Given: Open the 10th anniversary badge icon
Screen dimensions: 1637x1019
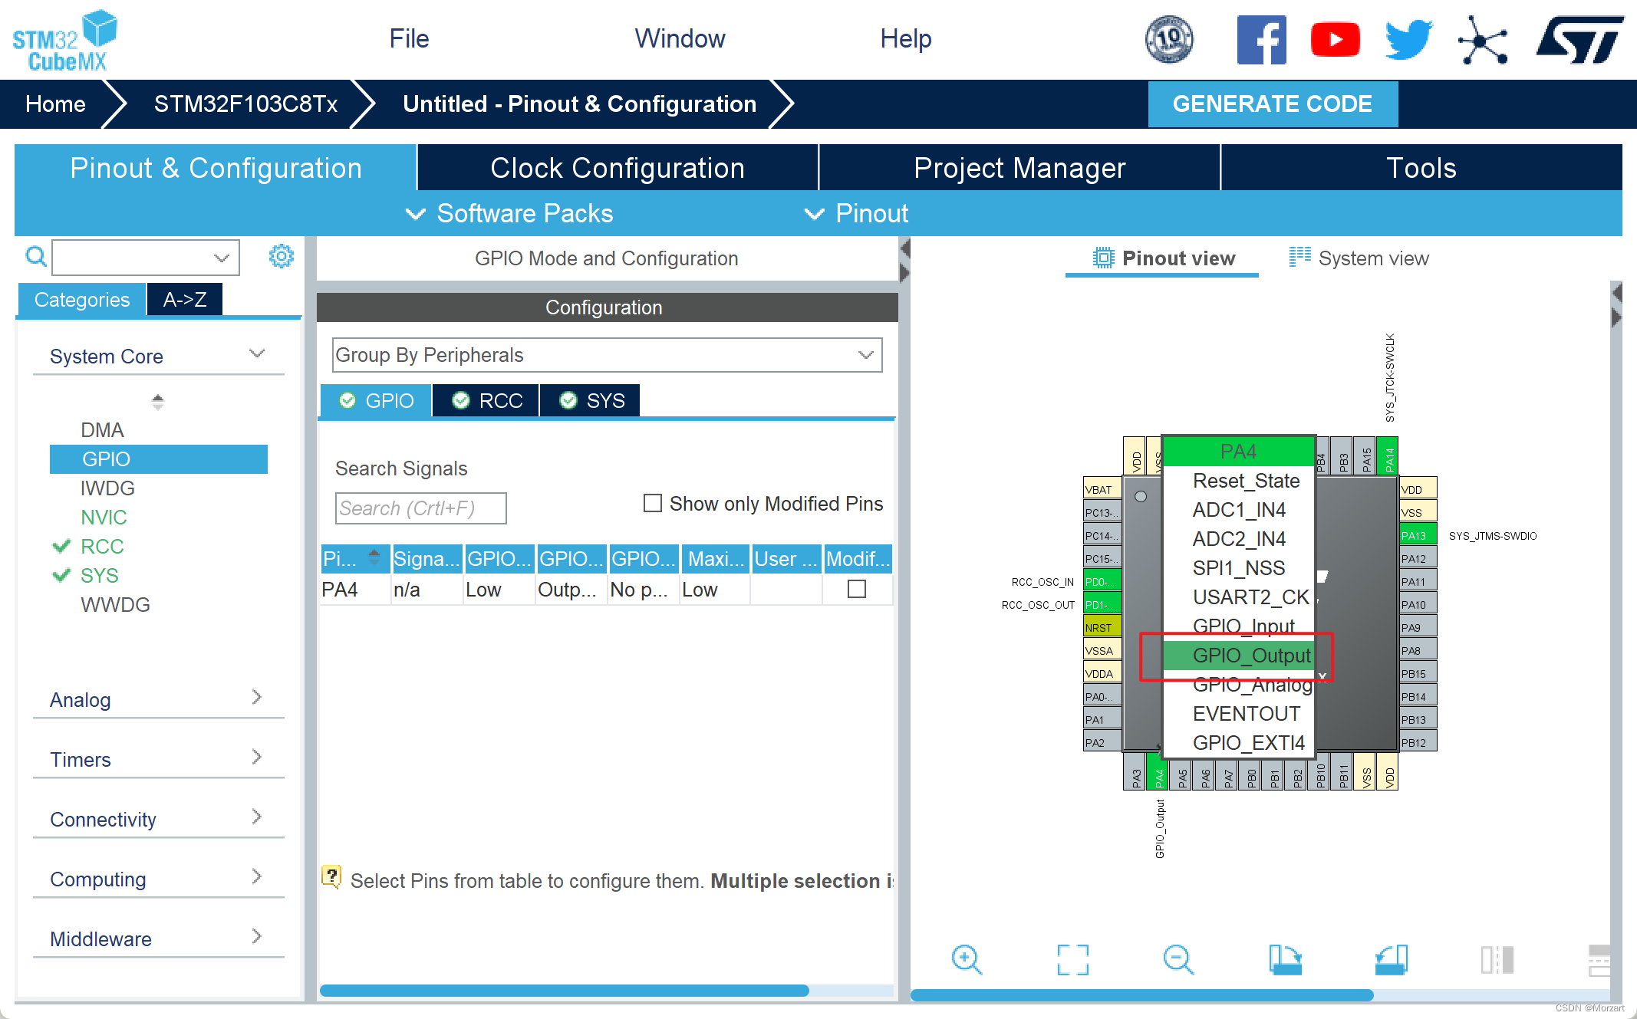Looking at the screenshot, I should coord(1169,39).
